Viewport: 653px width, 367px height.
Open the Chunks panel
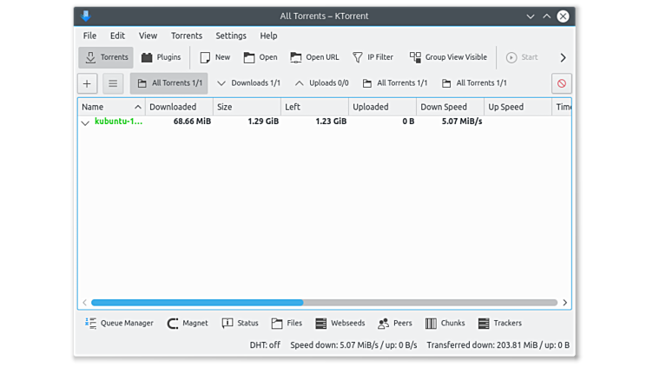(445, 323)
